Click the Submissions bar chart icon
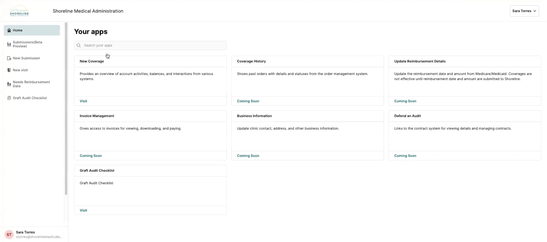547x242 pixels. point(9,44)
